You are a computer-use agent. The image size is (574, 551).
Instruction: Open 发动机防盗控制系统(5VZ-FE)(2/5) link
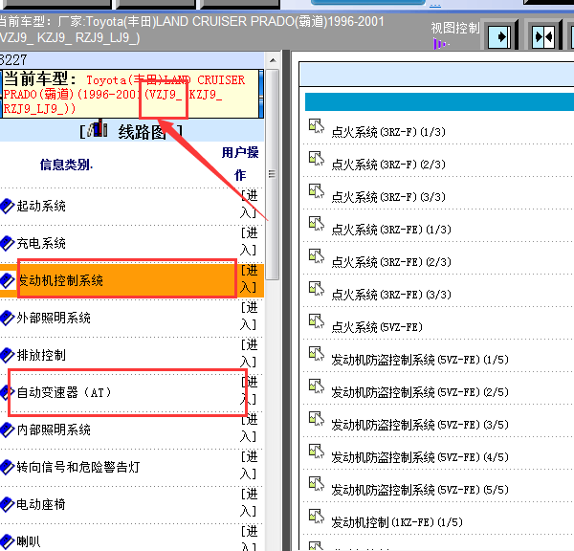click(x=420, y=392)
